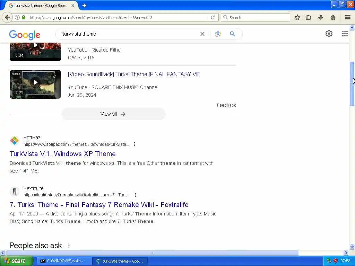355x266 pixels.
Task: Click horizontal scrollbar left arrow
Action: 2,252
